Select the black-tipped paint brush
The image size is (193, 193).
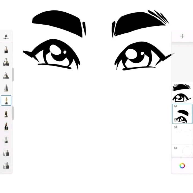6,126
